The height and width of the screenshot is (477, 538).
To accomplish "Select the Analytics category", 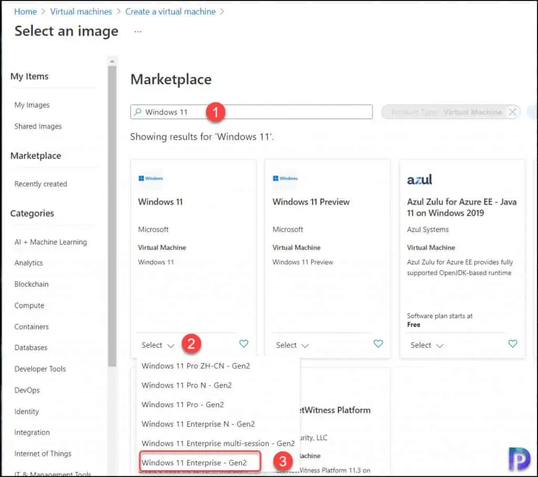I will (28, 263).
